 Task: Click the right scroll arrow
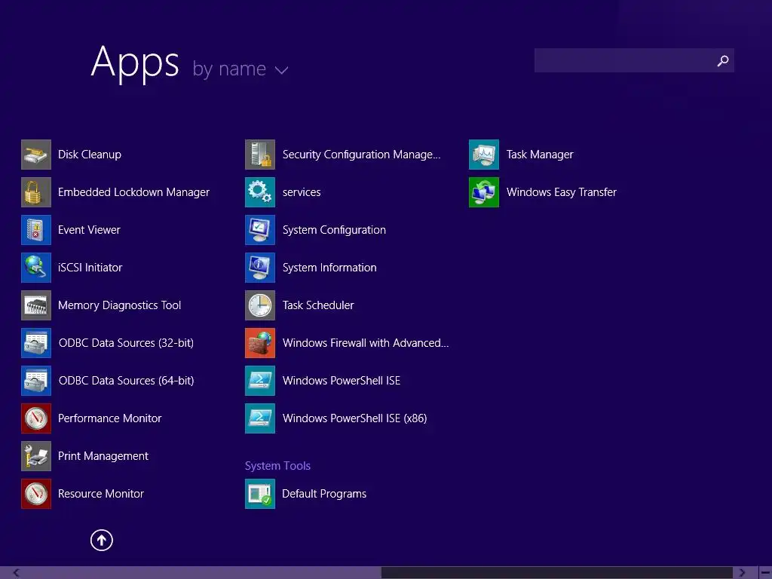coord(742,573)
